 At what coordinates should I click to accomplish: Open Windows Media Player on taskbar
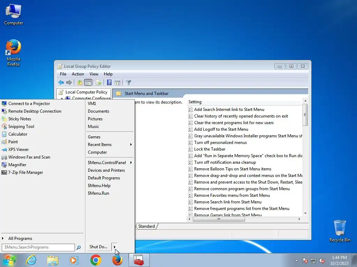(74, 260)
